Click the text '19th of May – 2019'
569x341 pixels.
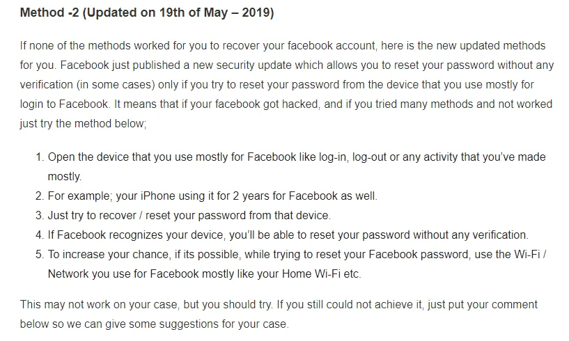tap(217, 13)
